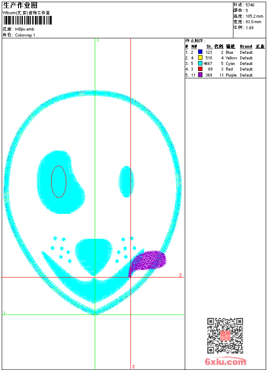The width and height of the screenshot is (267, 370).
Task: Click the '停止顺序' heading
Action: (x=195, y=41)
